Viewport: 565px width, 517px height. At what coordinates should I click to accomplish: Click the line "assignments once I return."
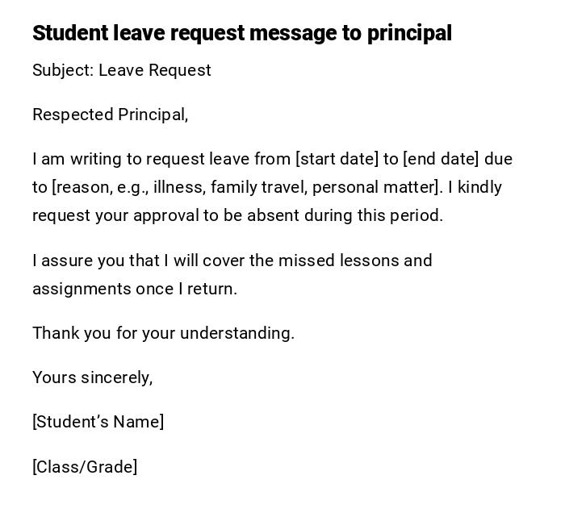[x=135, y=289]
